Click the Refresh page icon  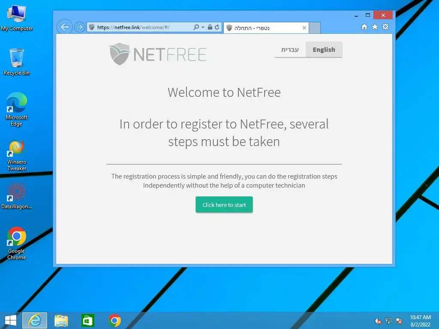click(217, 27)
